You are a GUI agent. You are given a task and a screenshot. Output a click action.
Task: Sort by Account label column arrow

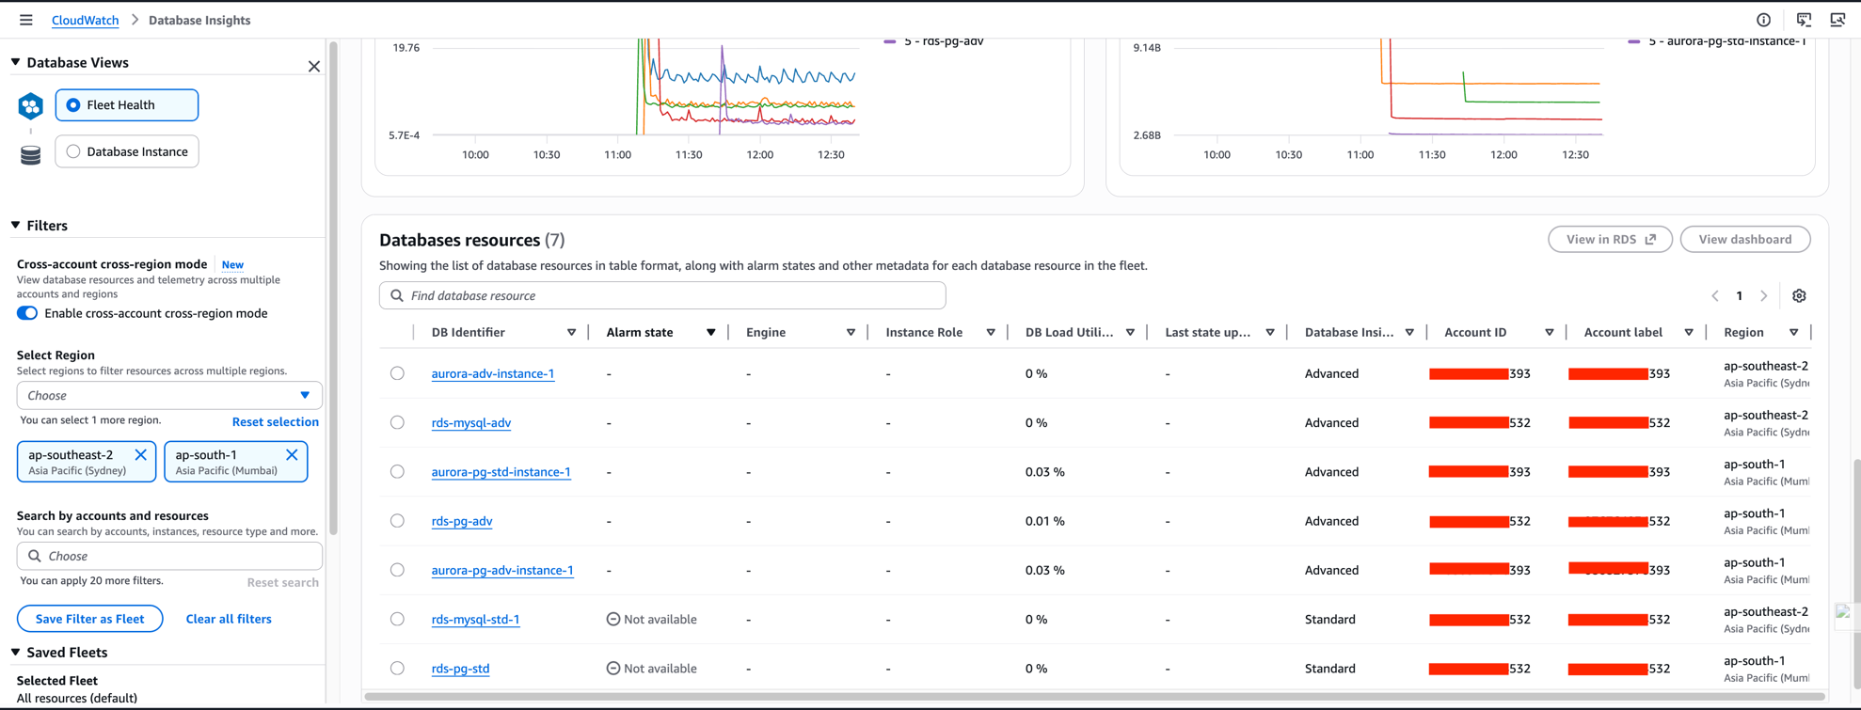tap(1689, 332)
